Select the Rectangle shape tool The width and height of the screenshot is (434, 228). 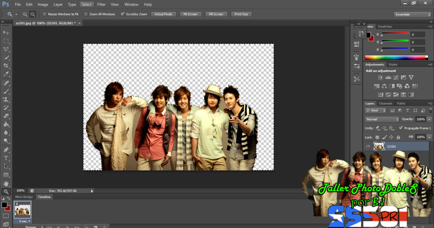coord(6,175)
